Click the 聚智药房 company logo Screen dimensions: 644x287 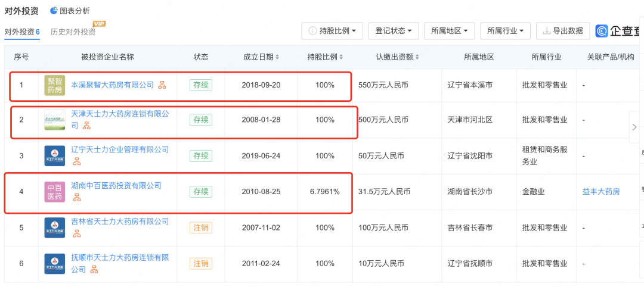(55, 85)
